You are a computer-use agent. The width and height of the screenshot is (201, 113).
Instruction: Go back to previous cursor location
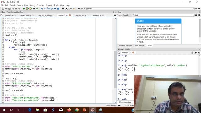click(x=79, y=8)
